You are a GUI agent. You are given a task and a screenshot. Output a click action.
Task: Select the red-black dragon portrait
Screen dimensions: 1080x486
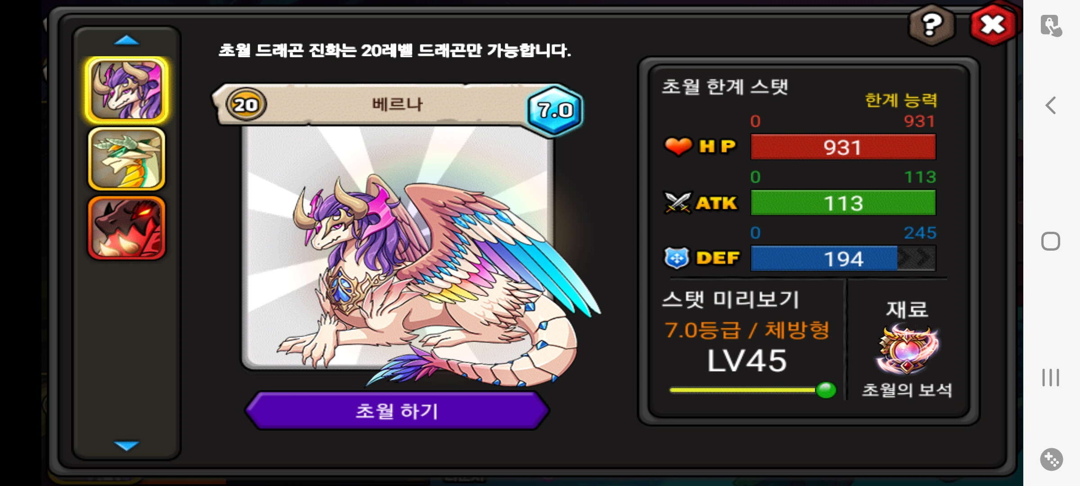[x=127, y=228]
